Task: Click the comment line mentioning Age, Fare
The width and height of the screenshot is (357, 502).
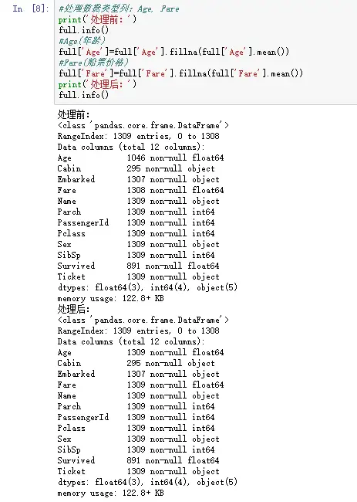Action: (x=119, y=8)
